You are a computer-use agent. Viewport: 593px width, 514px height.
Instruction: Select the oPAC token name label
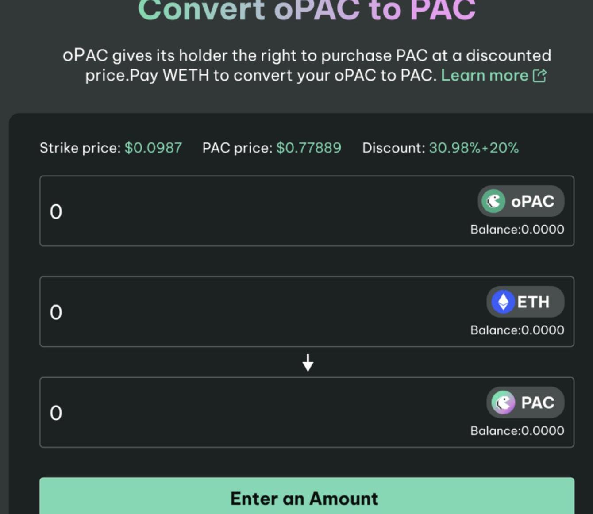tap(532, 202)
